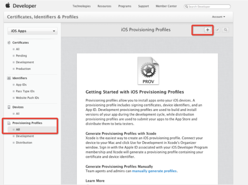Viewport: 248px width, 185px height.
Task: Open the Resources menu
Action: pos(105,6)
